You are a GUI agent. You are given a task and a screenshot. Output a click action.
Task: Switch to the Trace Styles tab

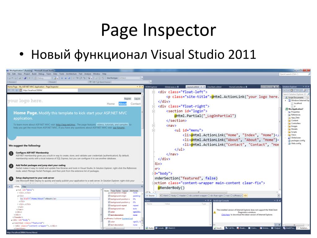coord(116,191)
